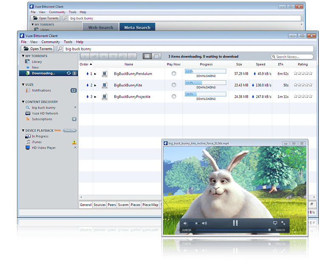Click the BigBuckBunnyPendulum MPEG file icon
This screenshot has height=264, width=319.
click(x=104, y=73)
